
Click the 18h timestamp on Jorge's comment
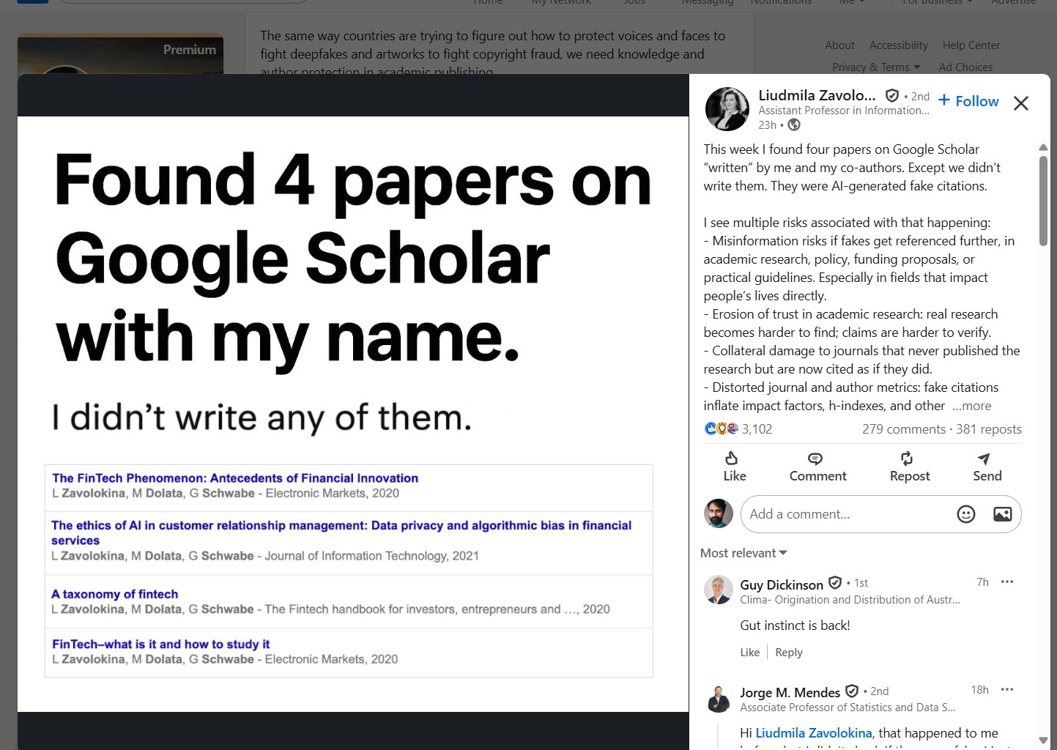click(x=979, y=690)
